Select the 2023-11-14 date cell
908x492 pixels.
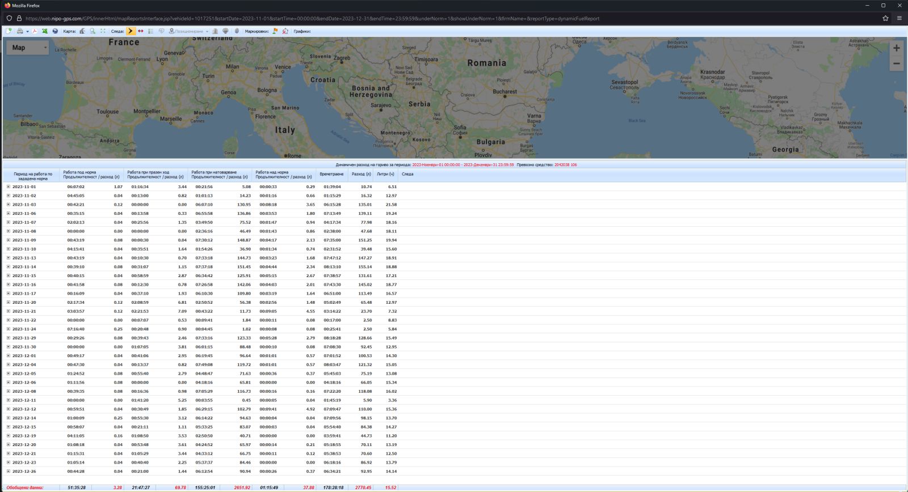pos(24,267)
